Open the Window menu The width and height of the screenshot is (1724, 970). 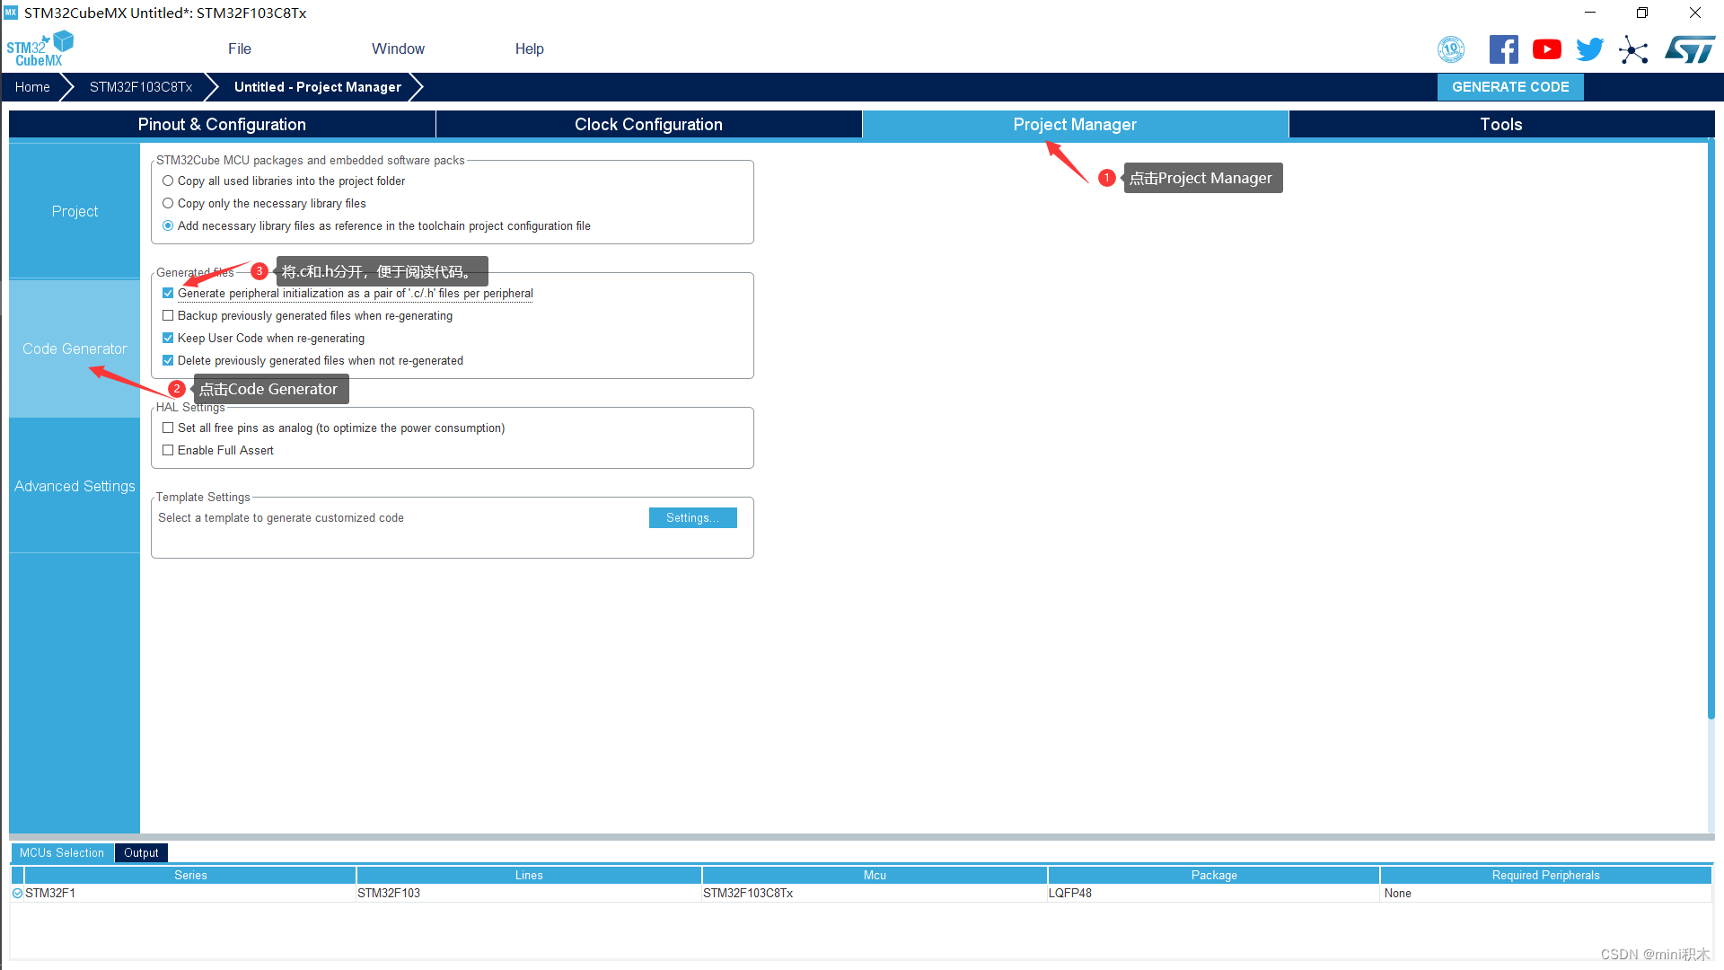pos(398,48)
